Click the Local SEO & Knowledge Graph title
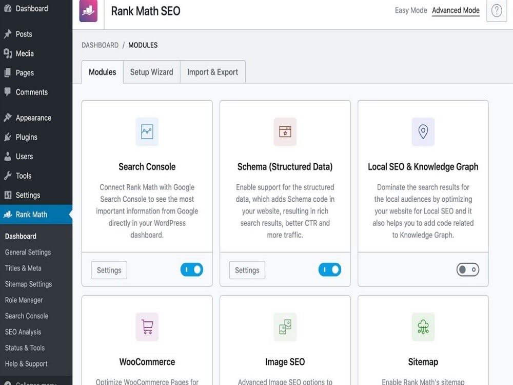This screenshot has width=513, height=385. 423,167
